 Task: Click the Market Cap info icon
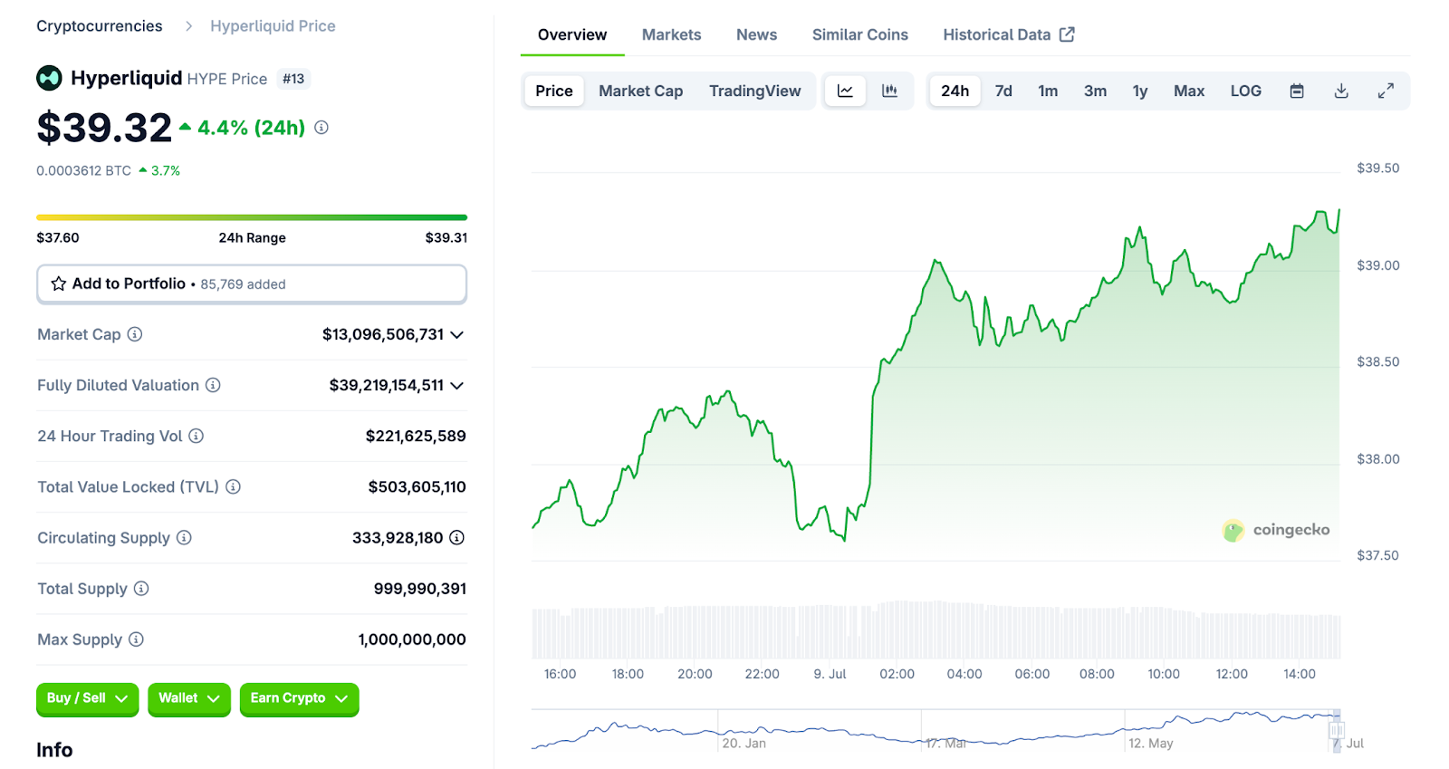[135, 334]
